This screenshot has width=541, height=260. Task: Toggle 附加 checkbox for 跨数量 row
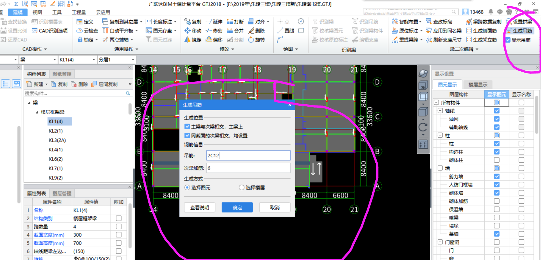point(119,226)
